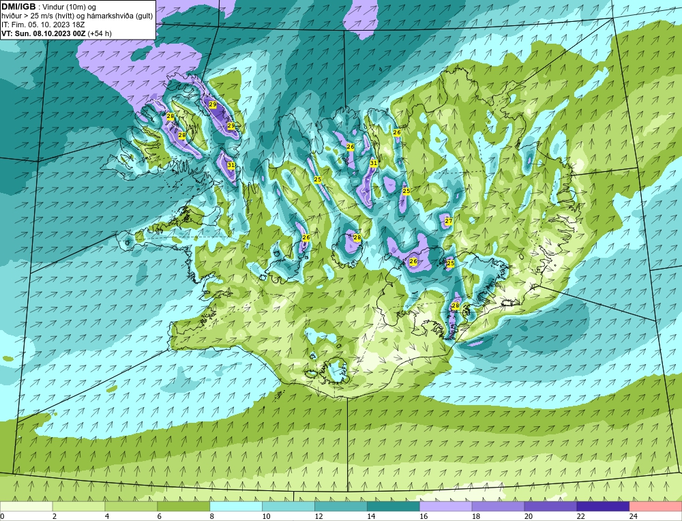Click the legend scale number '20'
The image size is (682, 521).
point(529,516)
